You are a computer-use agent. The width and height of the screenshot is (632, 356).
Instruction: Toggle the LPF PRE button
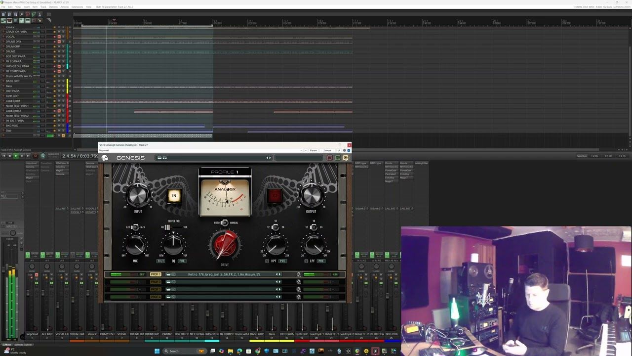click(321, 261)
